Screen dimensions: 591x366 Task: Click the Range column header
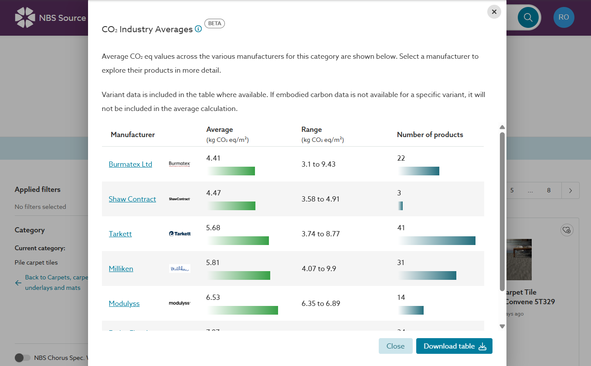point(323,134)
